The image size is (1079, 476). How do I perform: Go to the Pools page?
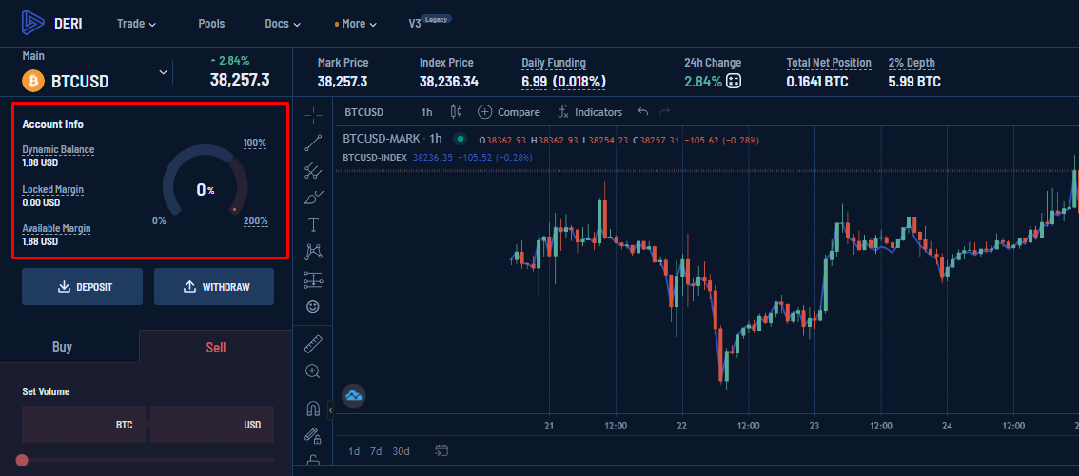coord(210,24)
